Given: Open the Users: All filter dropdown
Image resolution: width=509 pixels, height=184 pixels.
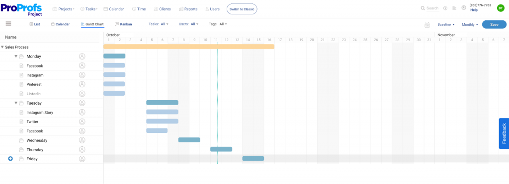Looking at the screenshot, I should click(188, 24).
